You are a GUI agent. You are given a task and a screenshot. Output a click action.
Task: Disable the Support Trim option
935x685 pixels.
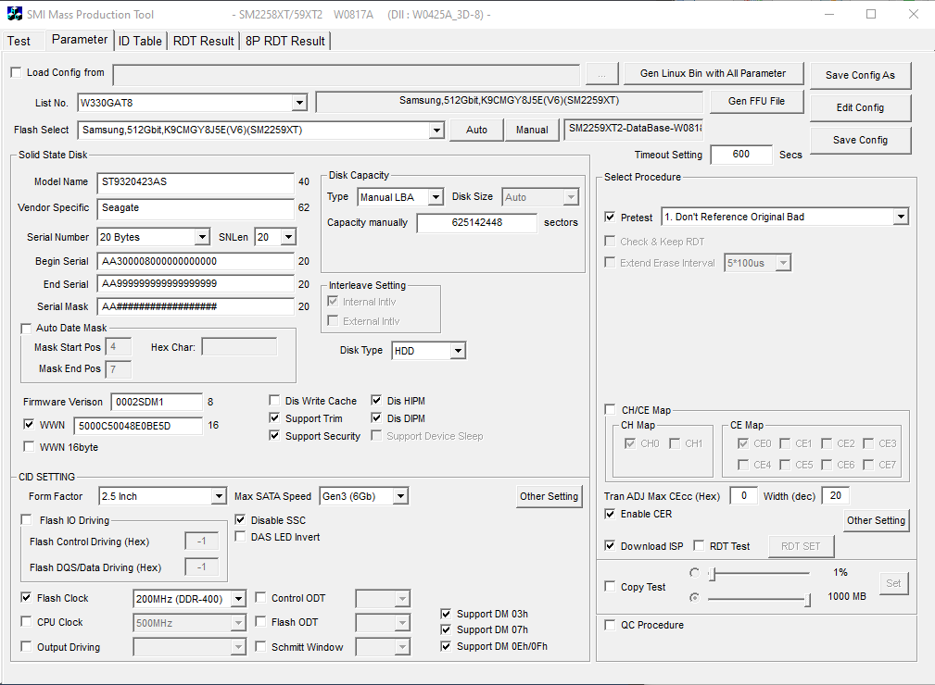point(274,417)
